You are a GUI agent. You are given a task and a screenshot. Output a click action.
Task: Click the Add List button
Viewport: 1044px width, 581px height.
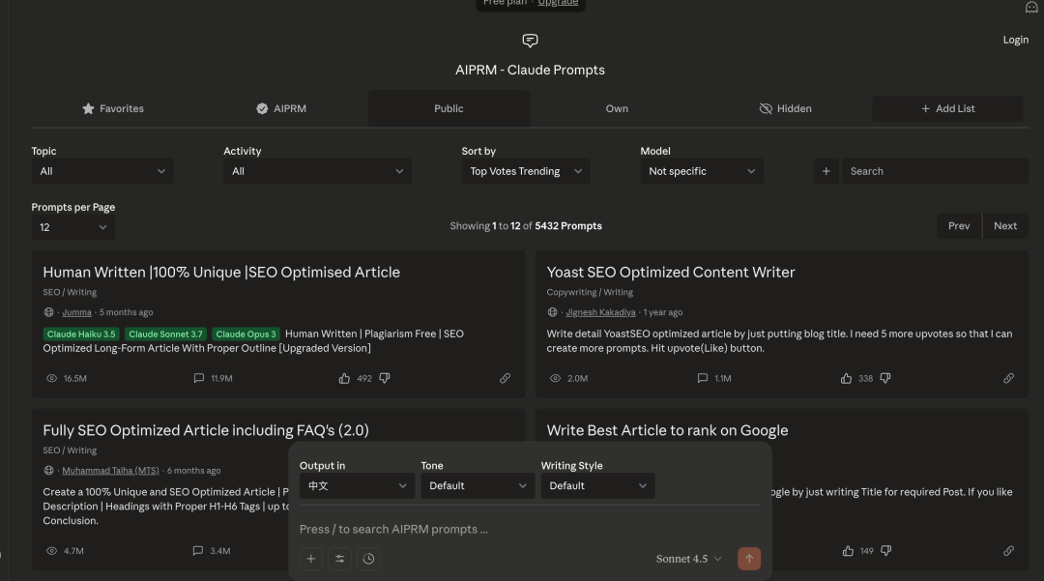pos(946,108)
